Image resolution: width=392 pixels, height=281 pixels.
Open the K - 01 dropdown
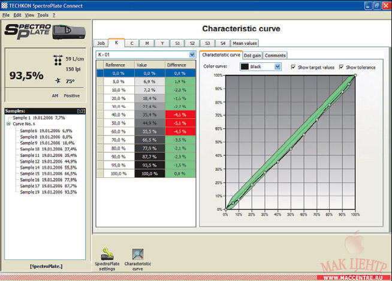(192, 55)
